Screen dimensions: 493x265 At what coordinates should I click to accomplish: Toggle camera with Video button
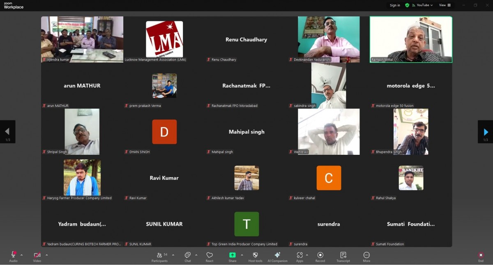(37, 256)
